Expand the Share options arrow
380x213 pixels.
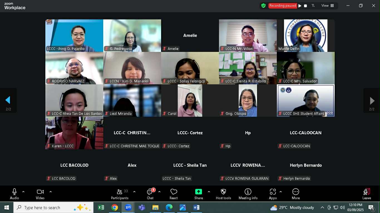tap(209, 192)
